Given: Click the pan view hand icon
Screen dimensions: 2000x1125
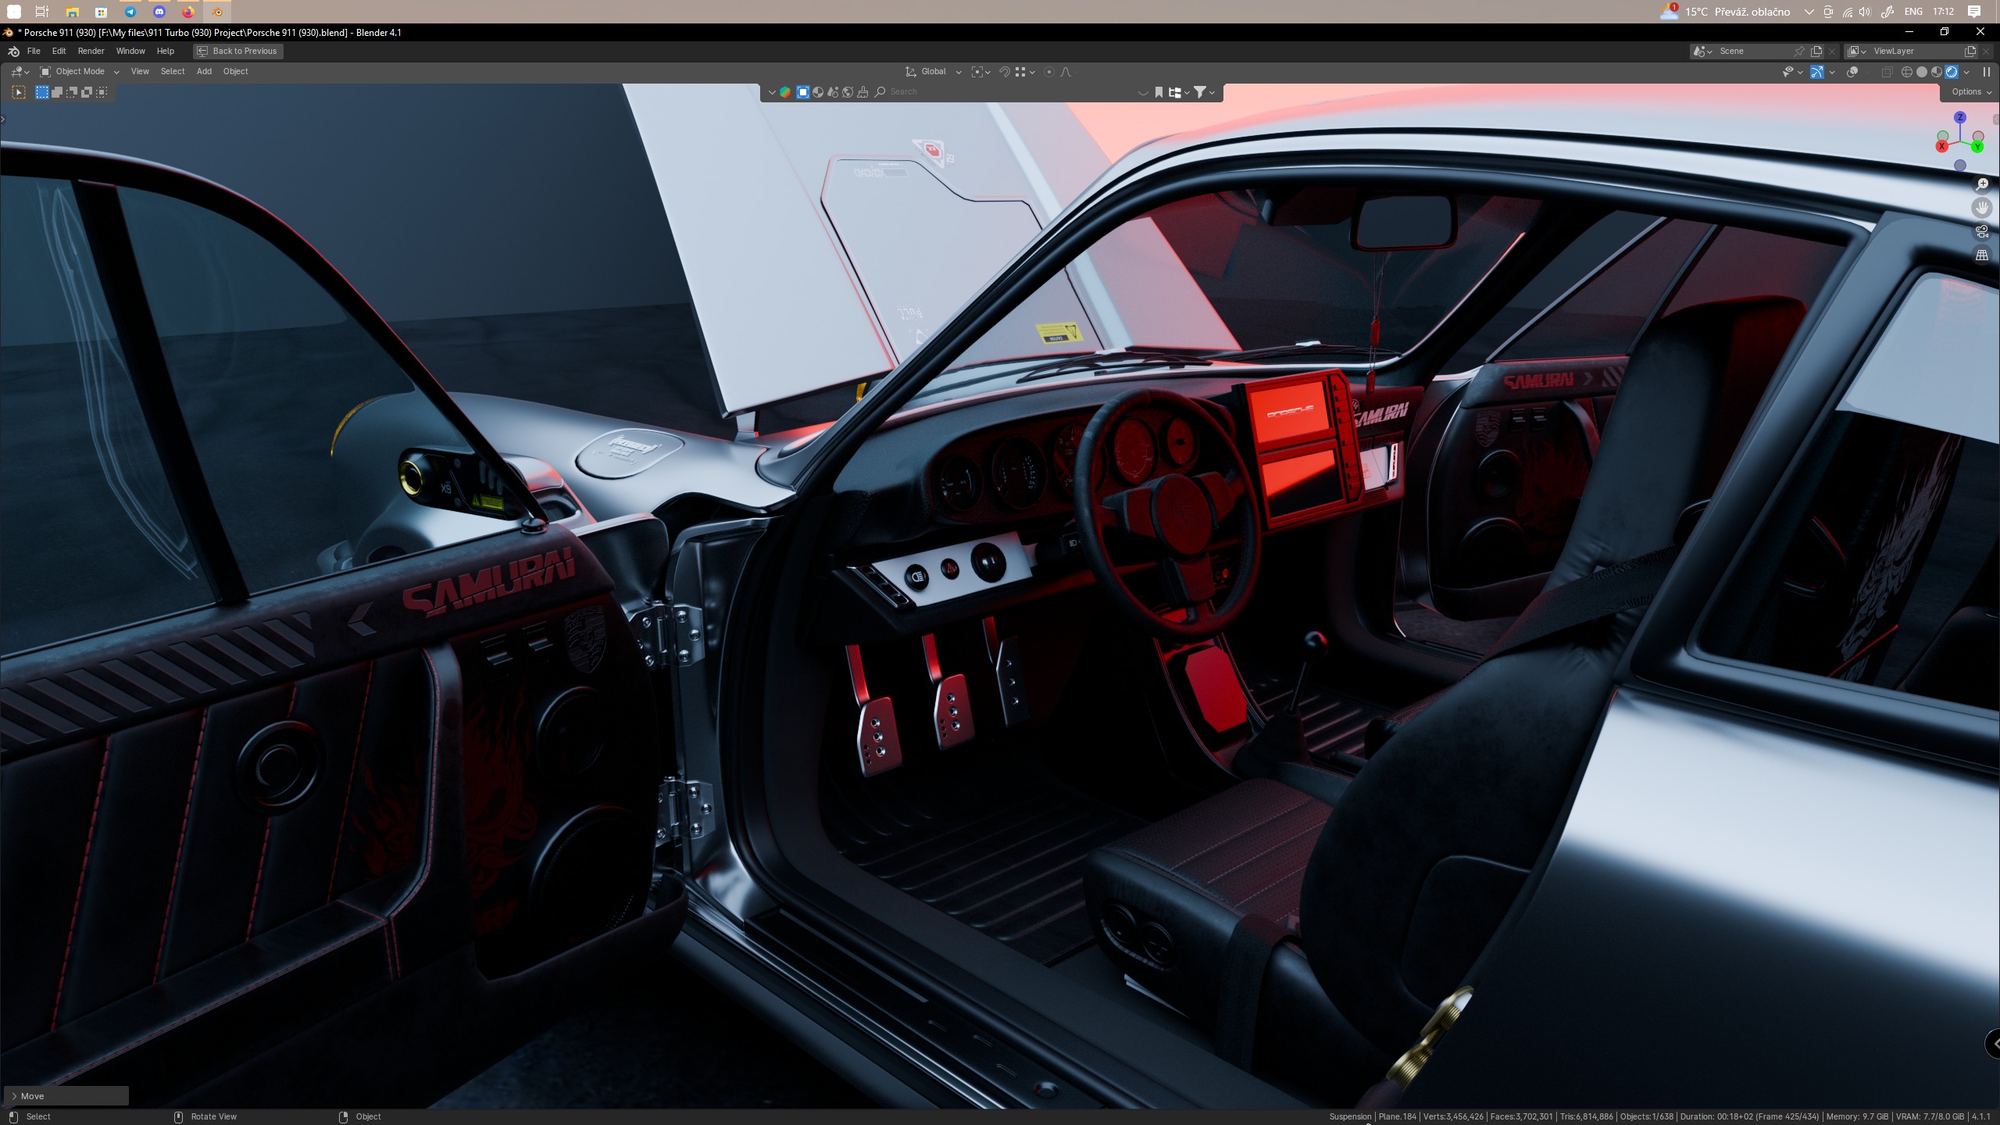Looking at the screenshot, I should tap(1982, 208).
